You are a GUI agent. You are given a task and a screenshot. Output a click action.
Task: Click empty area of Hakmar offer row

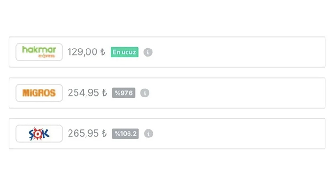234,52
